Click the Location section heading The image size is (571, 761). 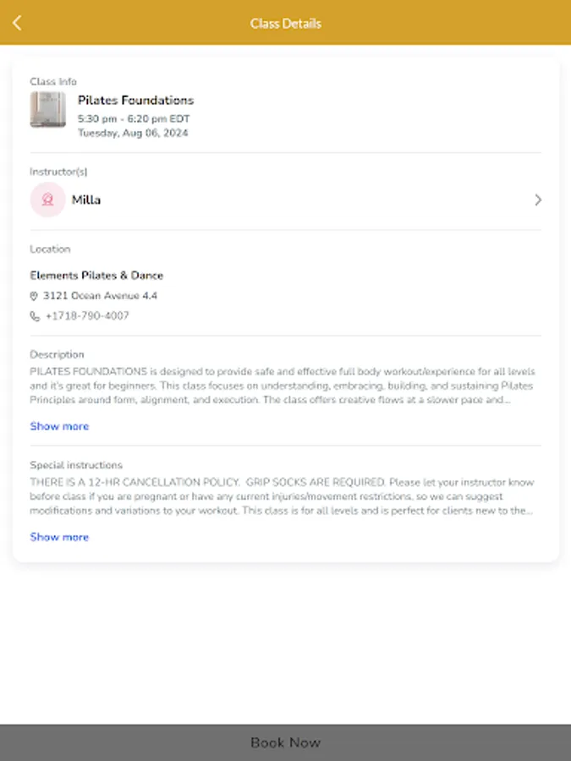[x=50, y=249]
